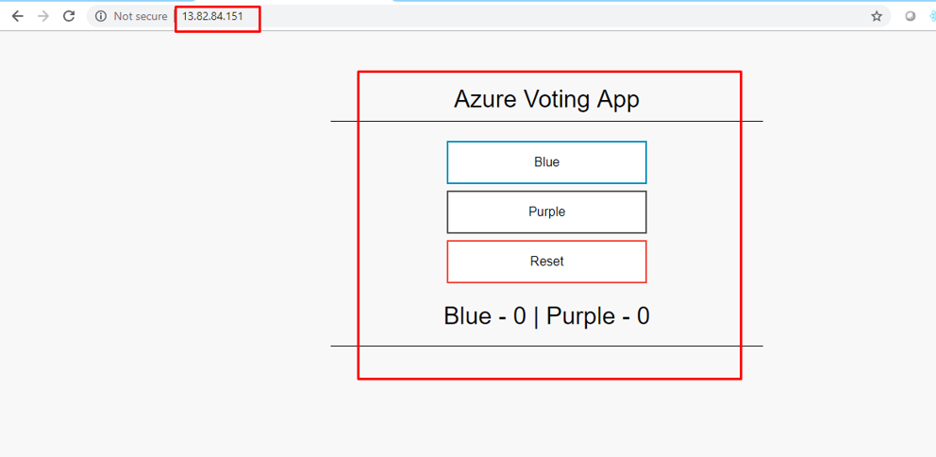936x457 pixels.
Task: Open site information via the circled-i icon
Action: click(100, 17)
